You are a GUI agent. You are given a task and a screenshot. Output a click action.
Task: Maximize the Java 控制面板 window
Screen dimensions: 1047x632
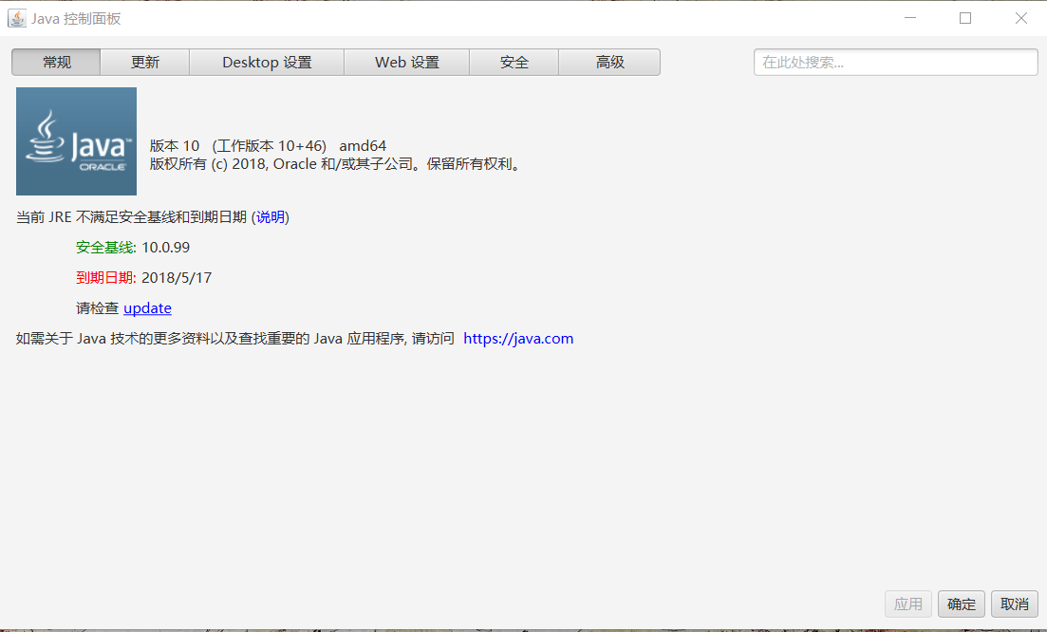click(964, 18)
